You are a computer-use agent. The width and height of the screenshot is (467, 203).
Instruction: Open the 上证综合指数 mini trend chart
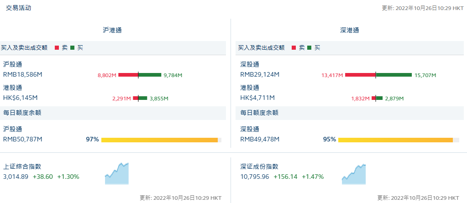[x=117, y=174]
